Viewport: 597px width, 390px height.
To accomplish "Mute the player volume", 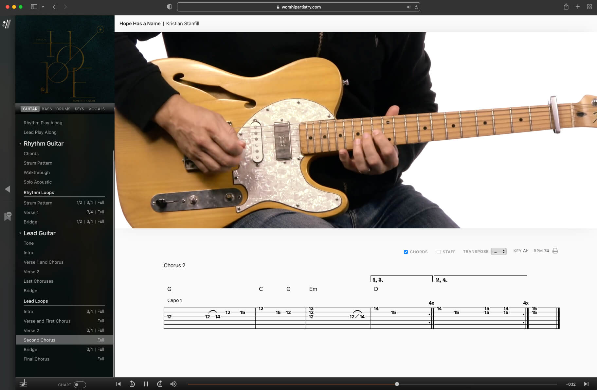I will tap(173, 384).
